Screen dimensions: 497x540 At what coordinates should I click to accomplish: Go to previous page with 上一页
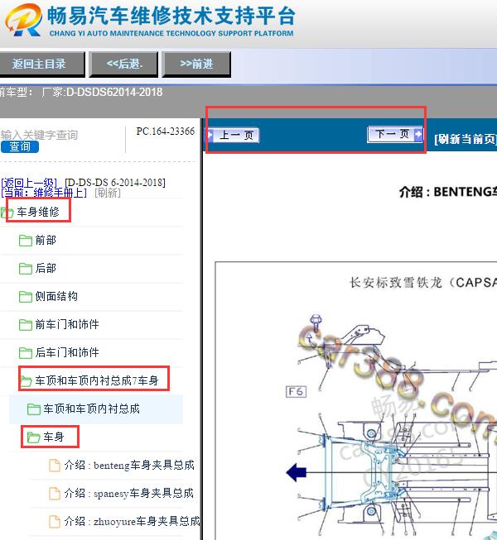click(233, 135)
